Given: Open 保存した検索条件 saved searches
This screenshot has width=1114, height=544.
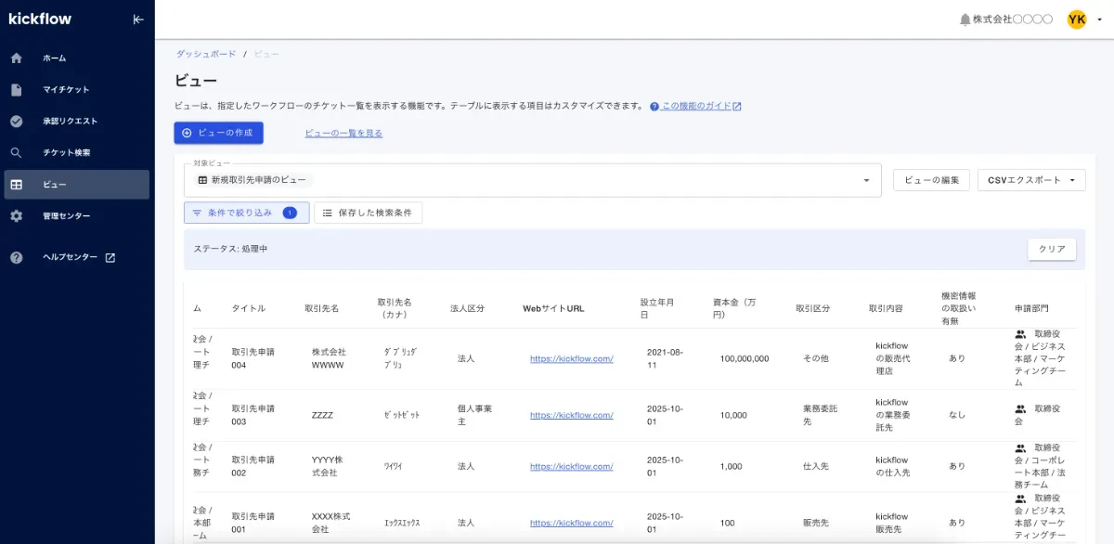Looking at the screenshot, I should click(369, 213).
